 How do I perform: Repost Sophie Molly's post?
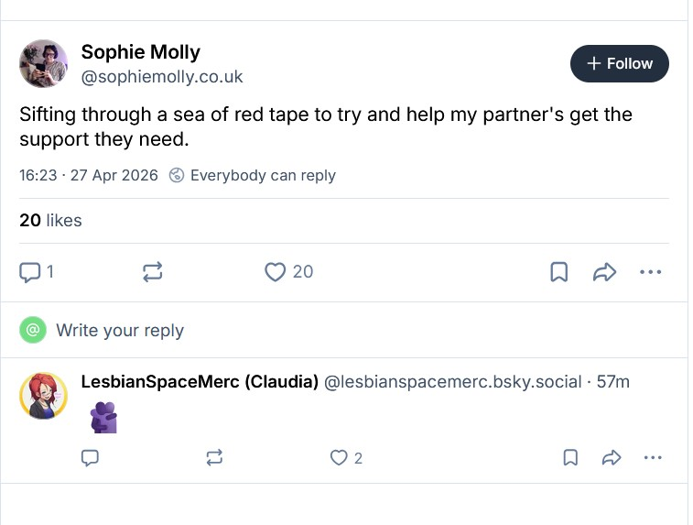tap(153, 272)
